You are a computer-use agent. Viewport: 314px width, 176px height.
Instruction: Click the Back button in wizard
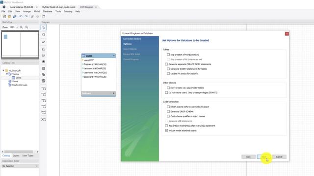coord(248,157)
